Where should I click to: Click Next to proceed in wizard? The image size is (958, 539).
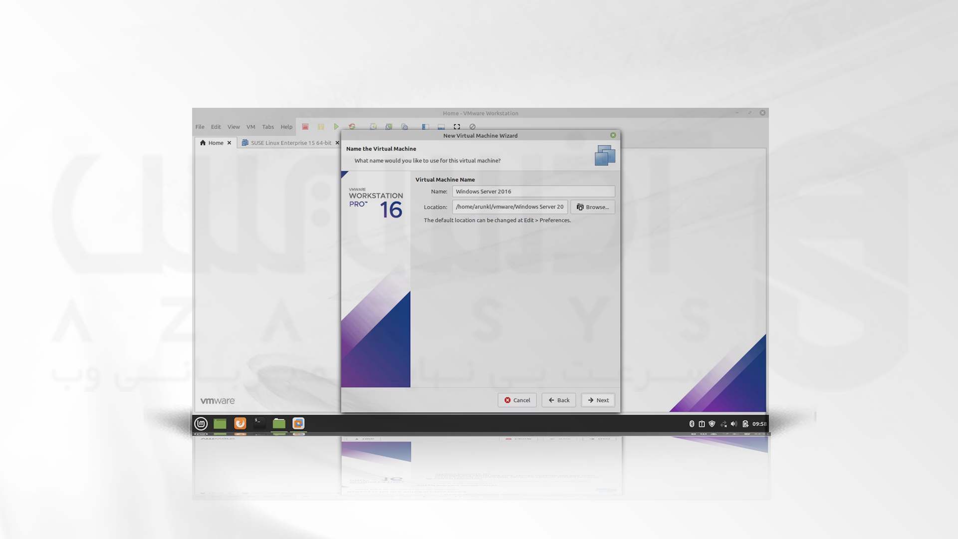click(x=597, y=399)
